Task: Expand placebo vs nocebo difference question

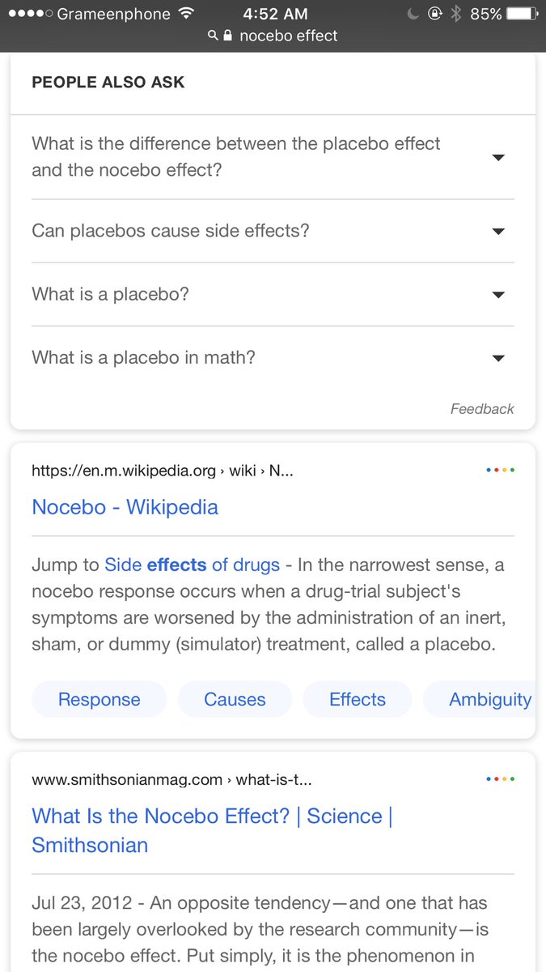Action: pyautogui.click(x=498, y=157)
